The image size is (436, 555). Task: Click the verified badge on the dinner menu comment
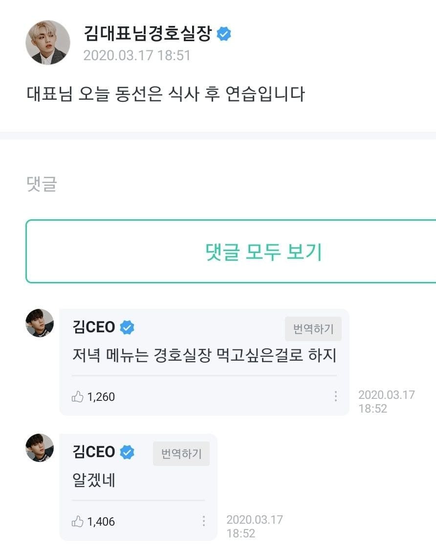[x=127, y=327]
